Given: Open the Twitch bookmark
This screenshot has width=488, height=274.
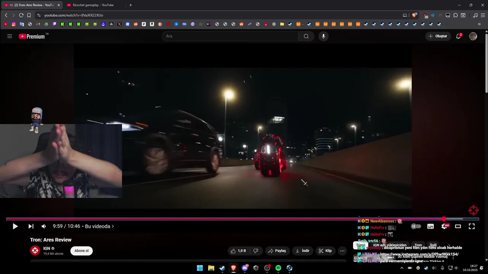Looking at the screenshot, I should [x=55, y=24].
